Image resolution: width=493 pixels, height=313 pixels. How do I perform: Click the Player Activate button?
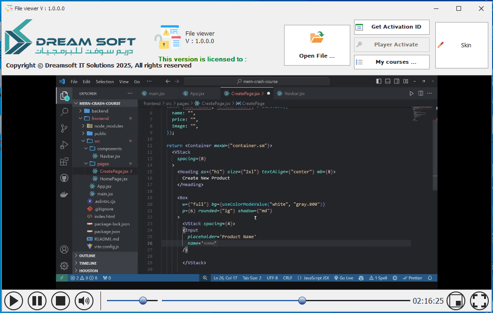pos(392,45)
